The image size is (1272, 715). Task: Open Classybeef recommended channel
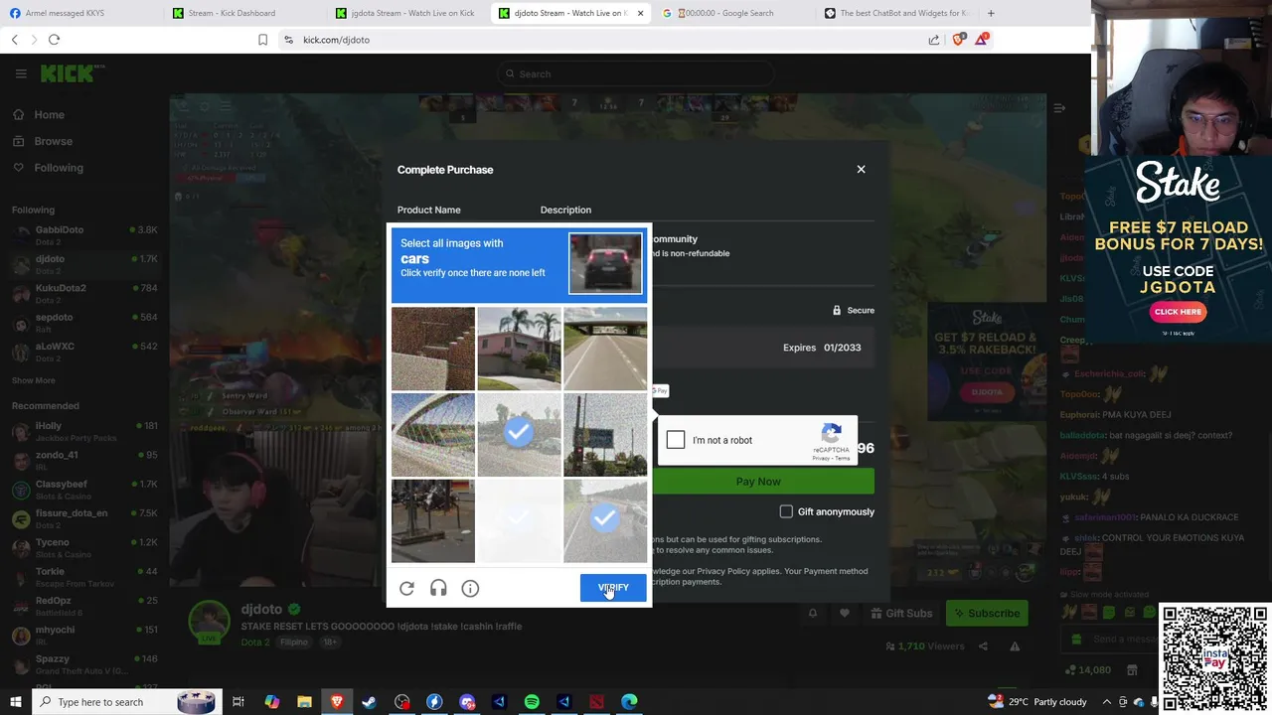coord(84,489)
